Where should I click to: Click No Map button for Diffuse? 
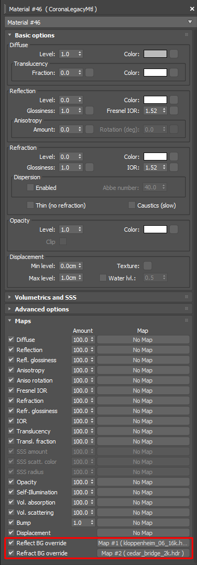point(143,340)
